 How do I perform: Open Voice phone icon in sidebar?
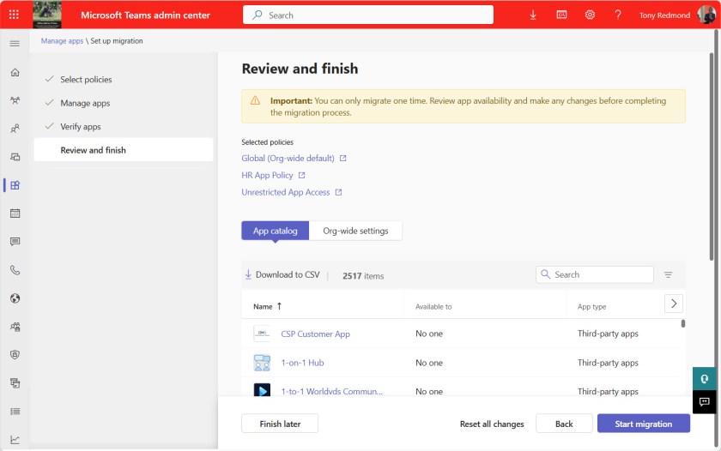[15, 270]
